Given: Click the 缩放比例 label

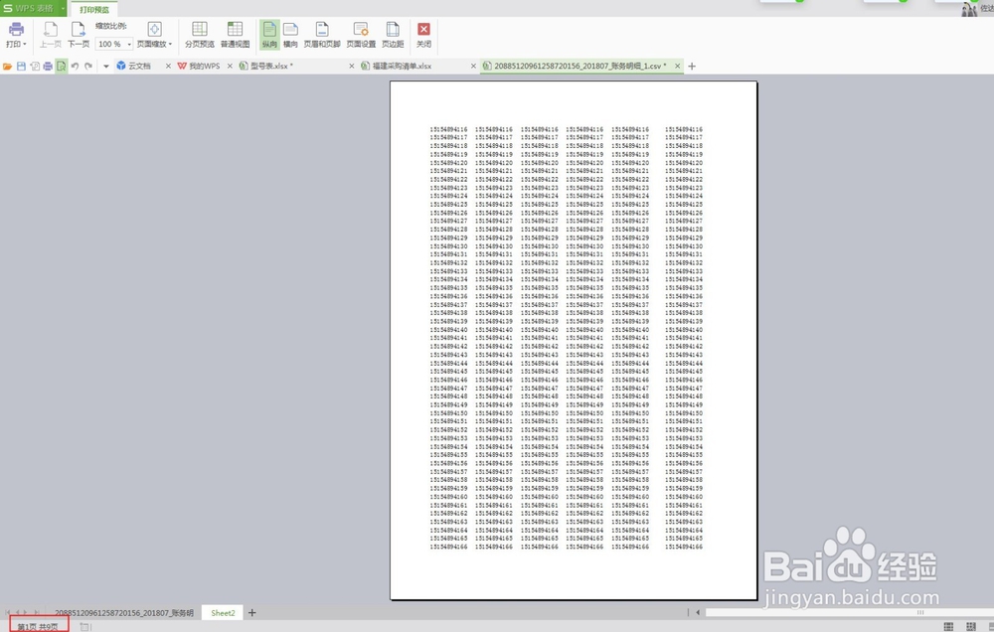Looking at the screenshot, I should 111,26.
